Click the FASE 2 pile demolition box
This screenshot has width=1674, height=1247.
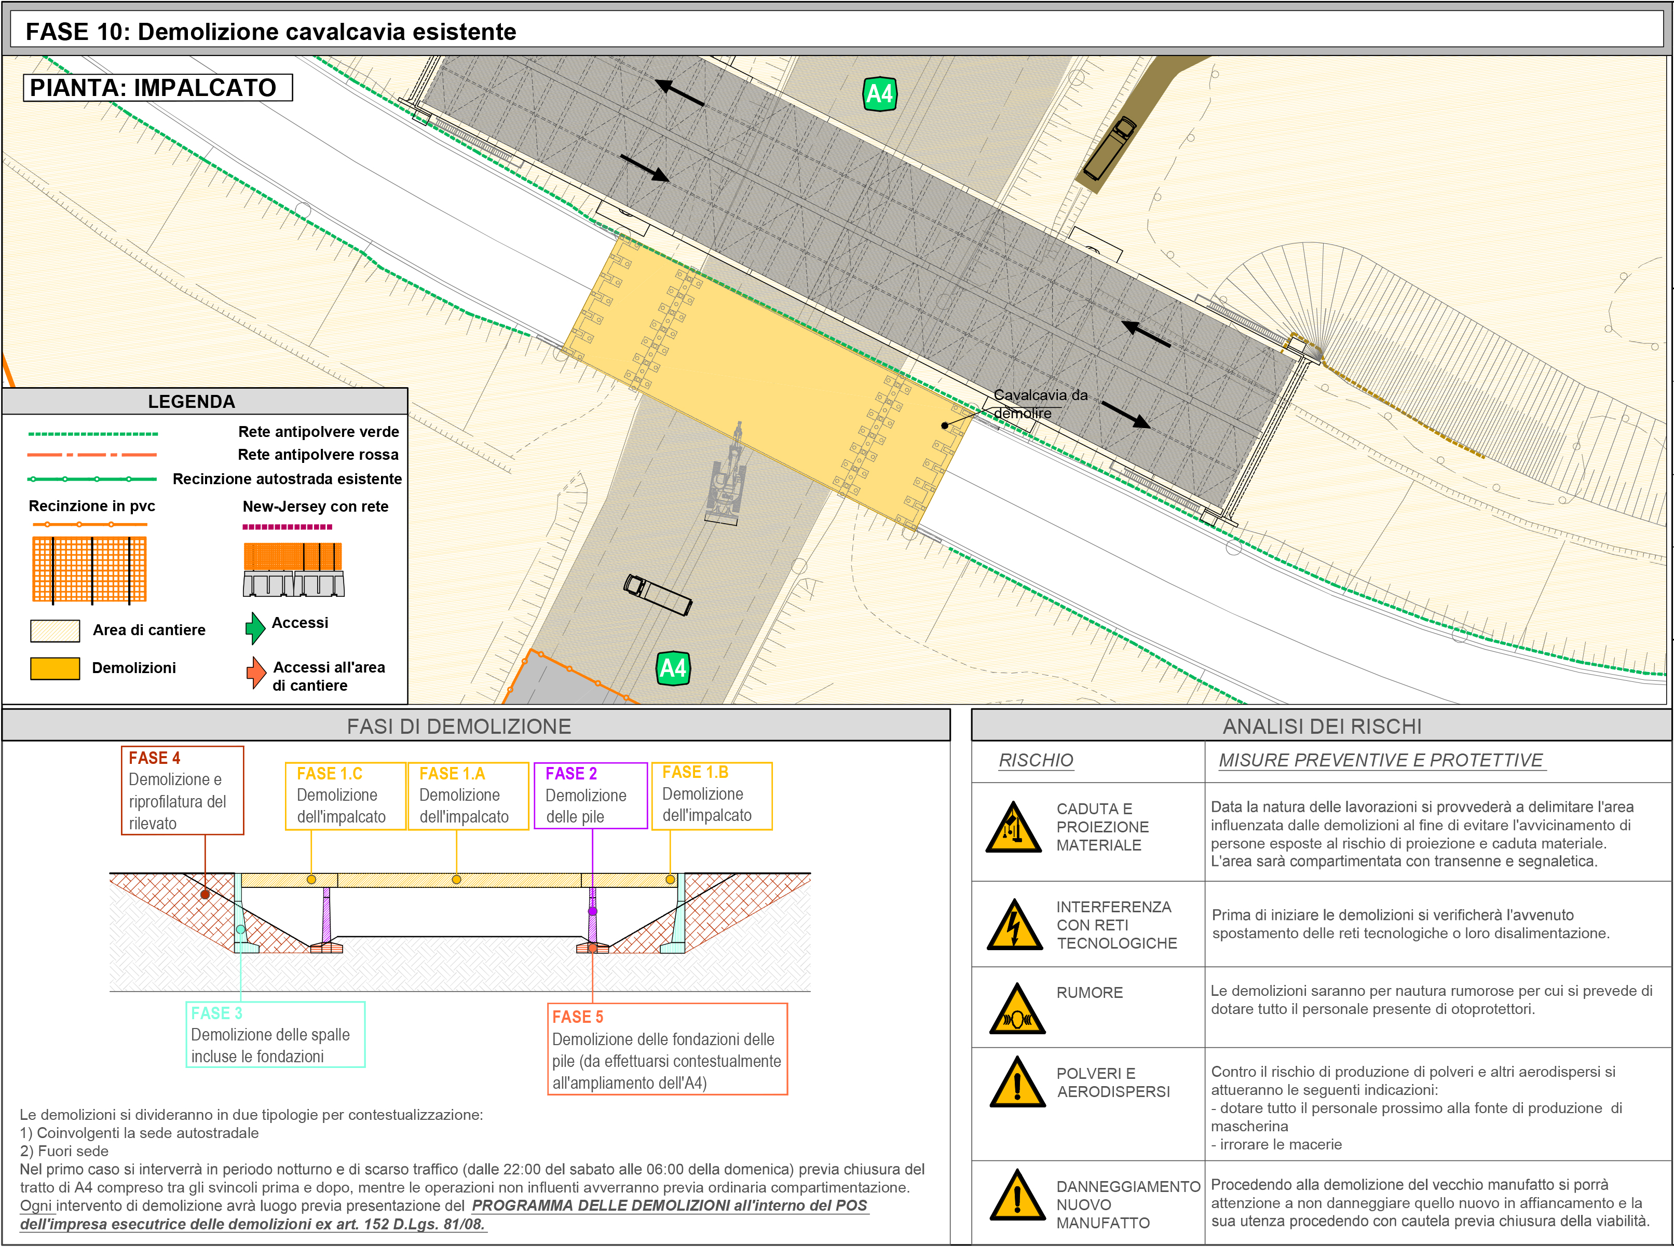point(591,796)
